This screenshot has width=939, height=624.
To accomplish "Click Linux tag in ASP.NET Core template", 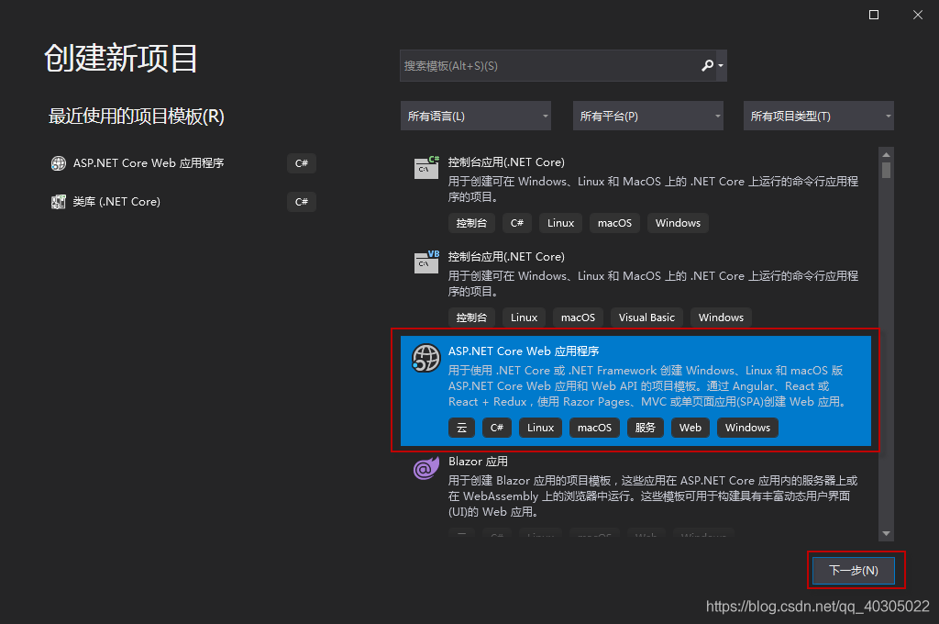I will tap(541, 428).
